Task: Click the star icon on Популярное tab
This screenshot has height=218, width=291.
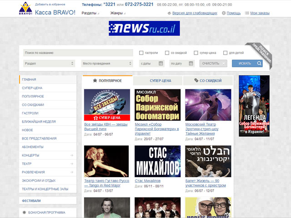Action: click(95, 80)
